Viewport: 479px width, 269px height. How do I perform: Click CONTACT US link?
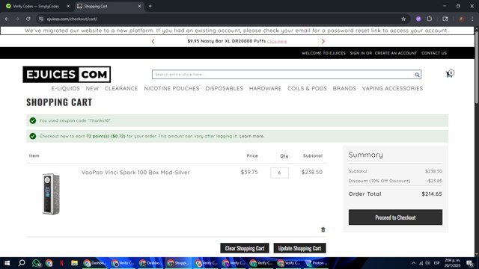click(434, 53)
